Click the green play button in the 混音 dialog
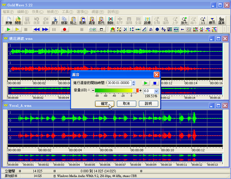Screen dimensions: 231x179 pyautogui.click(x=146, y=83)
